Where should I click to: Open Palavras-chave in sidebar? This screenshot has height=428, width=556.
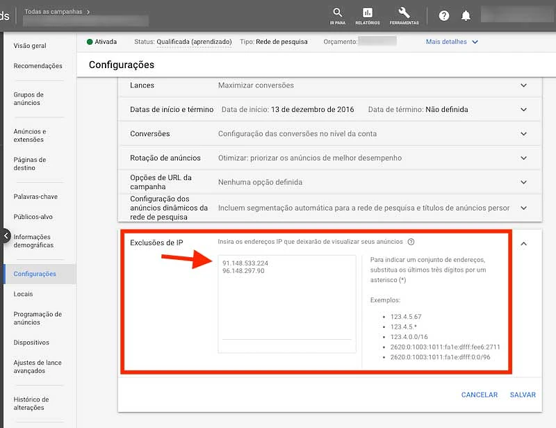pos(35,197)
